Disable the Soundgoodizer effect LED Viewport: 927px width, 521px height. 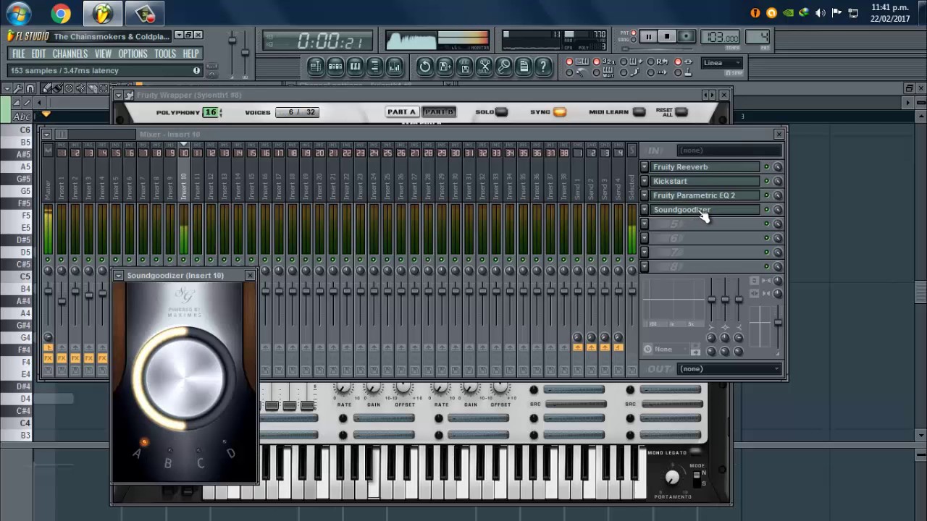pos(766,210)
